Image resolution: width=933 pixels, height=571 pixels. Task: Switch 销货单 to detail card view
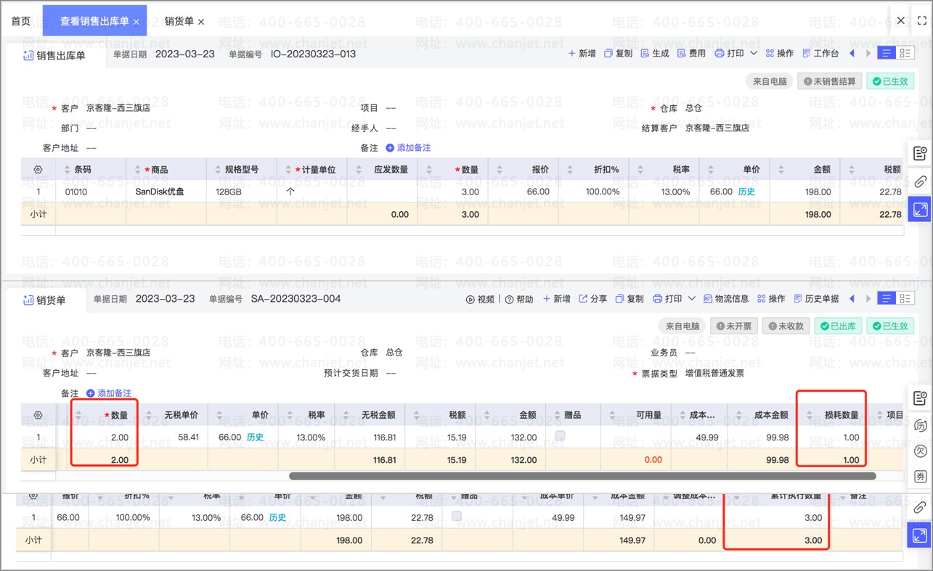(905, 299)
